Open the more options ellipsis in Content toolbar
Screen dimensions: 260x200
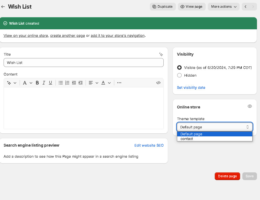(x=119, y=83)
